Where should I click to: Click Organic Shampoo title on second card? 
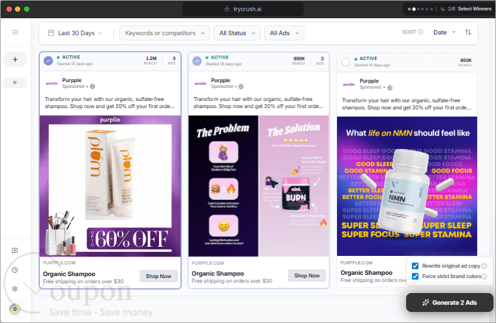click(218, 274)
